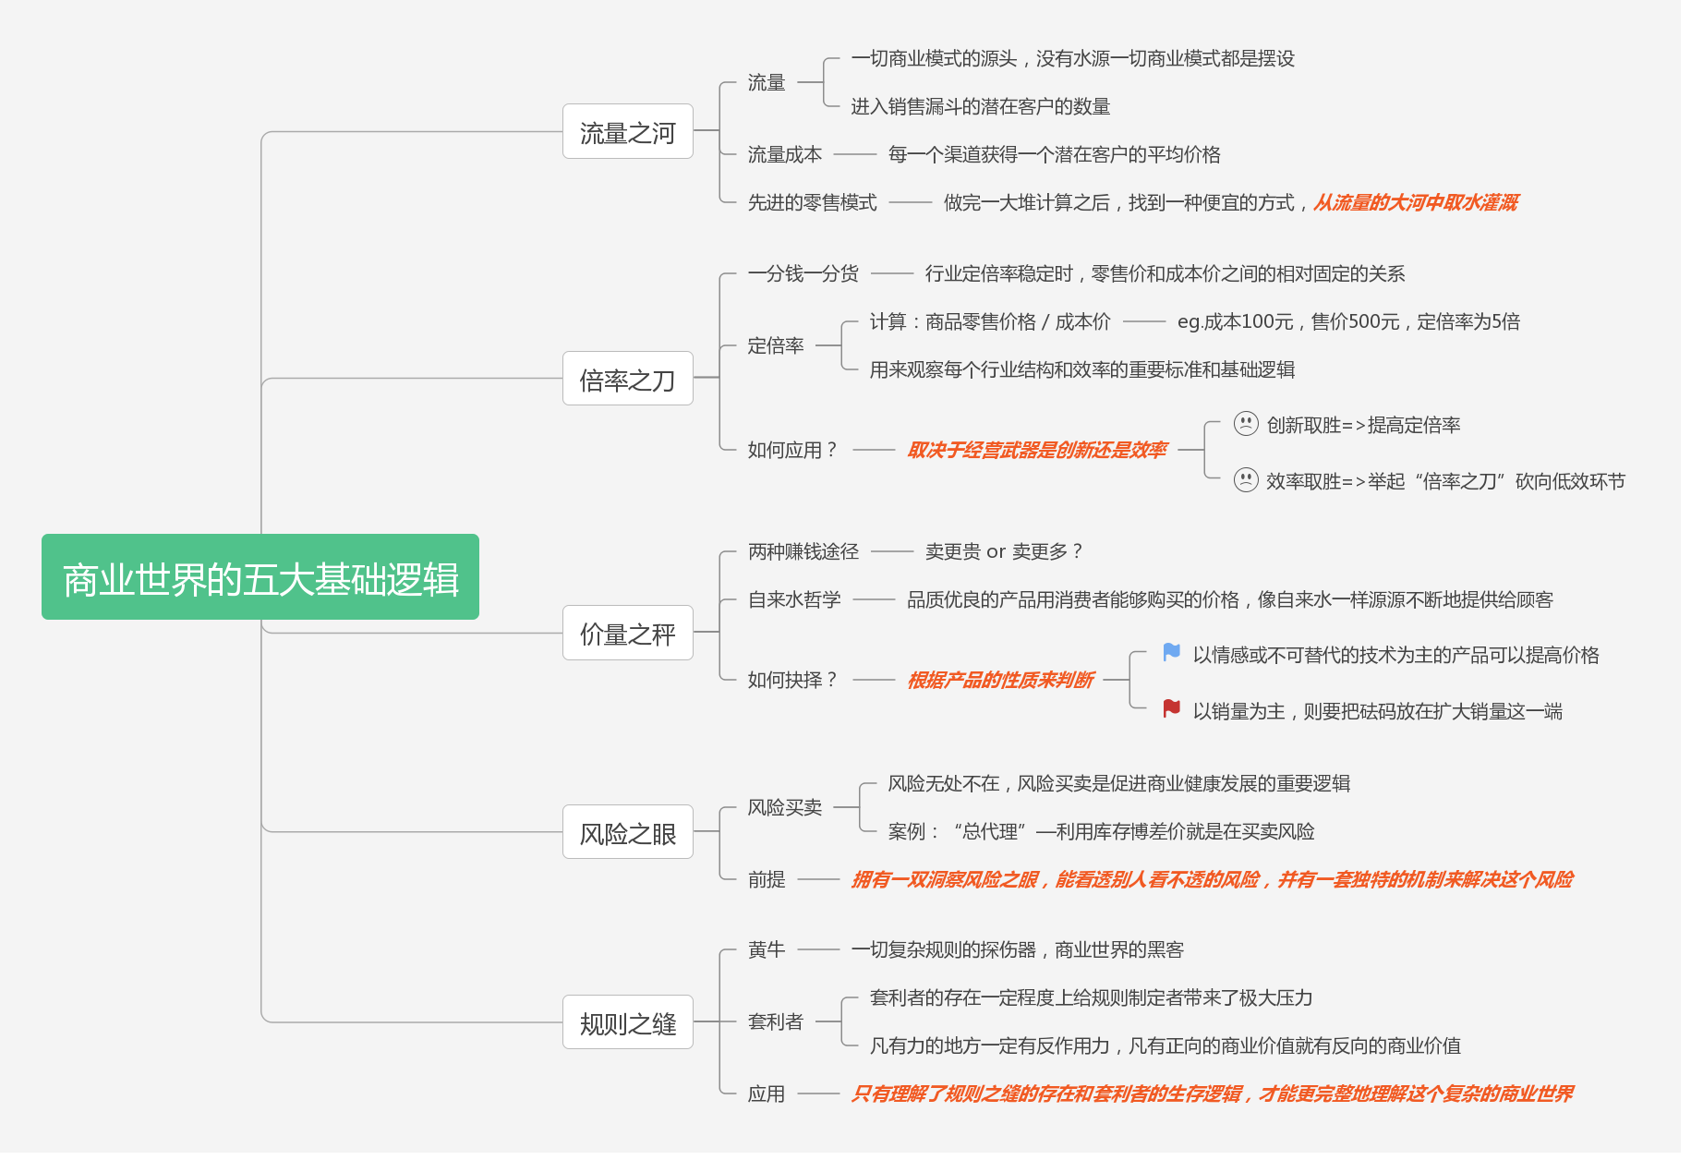Screen dimensions: 1691x1160
Task: Click the 自来水哲学 subtopic
Action: (x=794, y=599)
